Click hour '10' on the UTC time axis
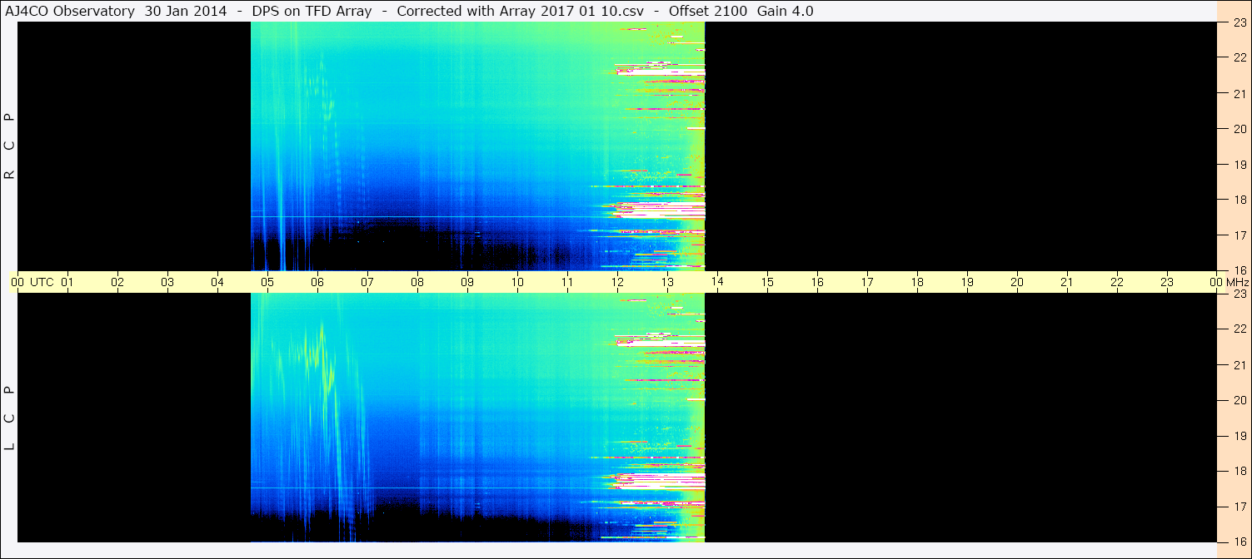 (x=517, y=282)
